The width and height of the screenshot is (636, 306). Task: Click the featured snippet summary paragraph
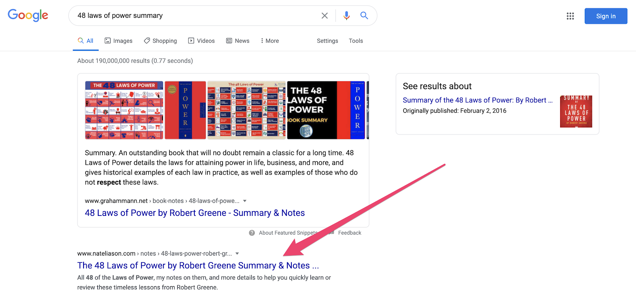pyautogui.click(x=221, y=167)
